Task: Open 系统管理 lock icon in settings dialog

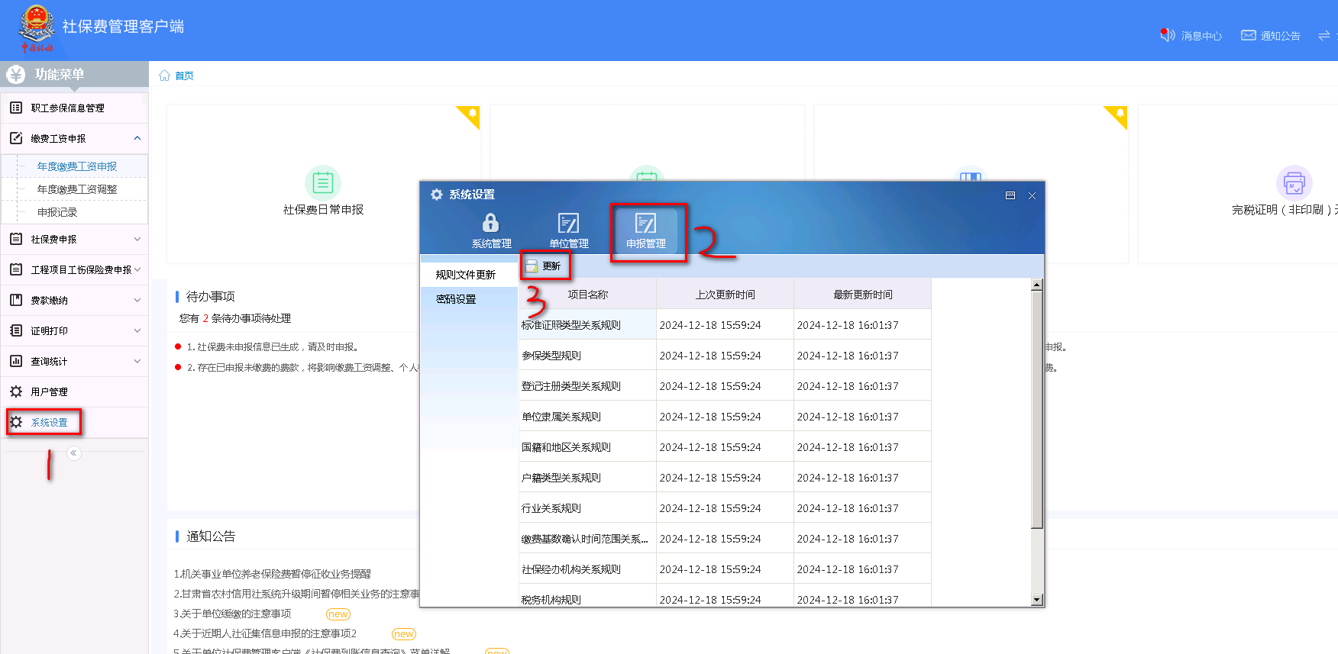Action: click(x=490, y=224)
